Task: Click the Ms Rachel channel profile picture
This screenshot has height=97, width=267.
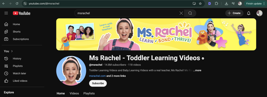Action: [71, 71]
